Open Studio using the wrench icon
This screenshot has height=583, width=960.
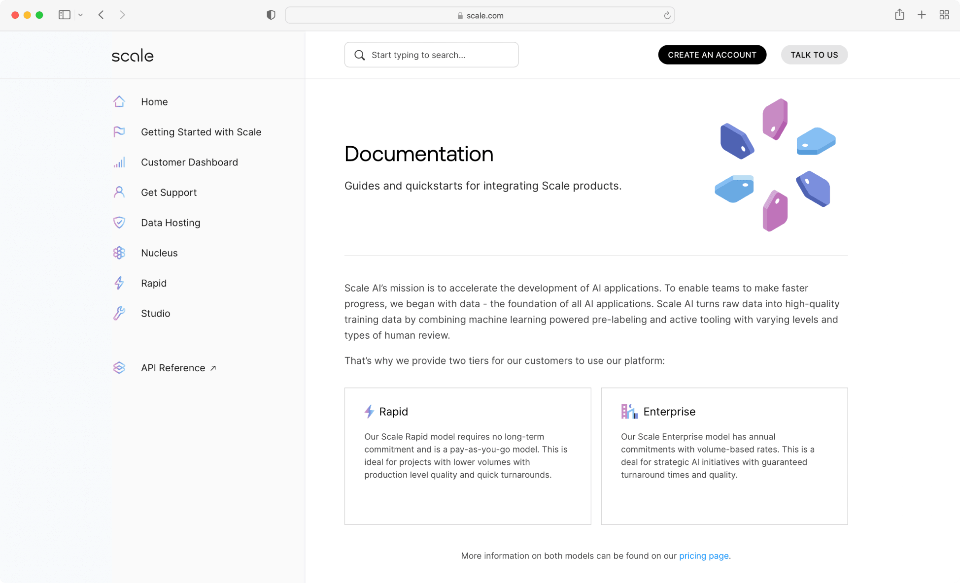(x=119, y=313)
